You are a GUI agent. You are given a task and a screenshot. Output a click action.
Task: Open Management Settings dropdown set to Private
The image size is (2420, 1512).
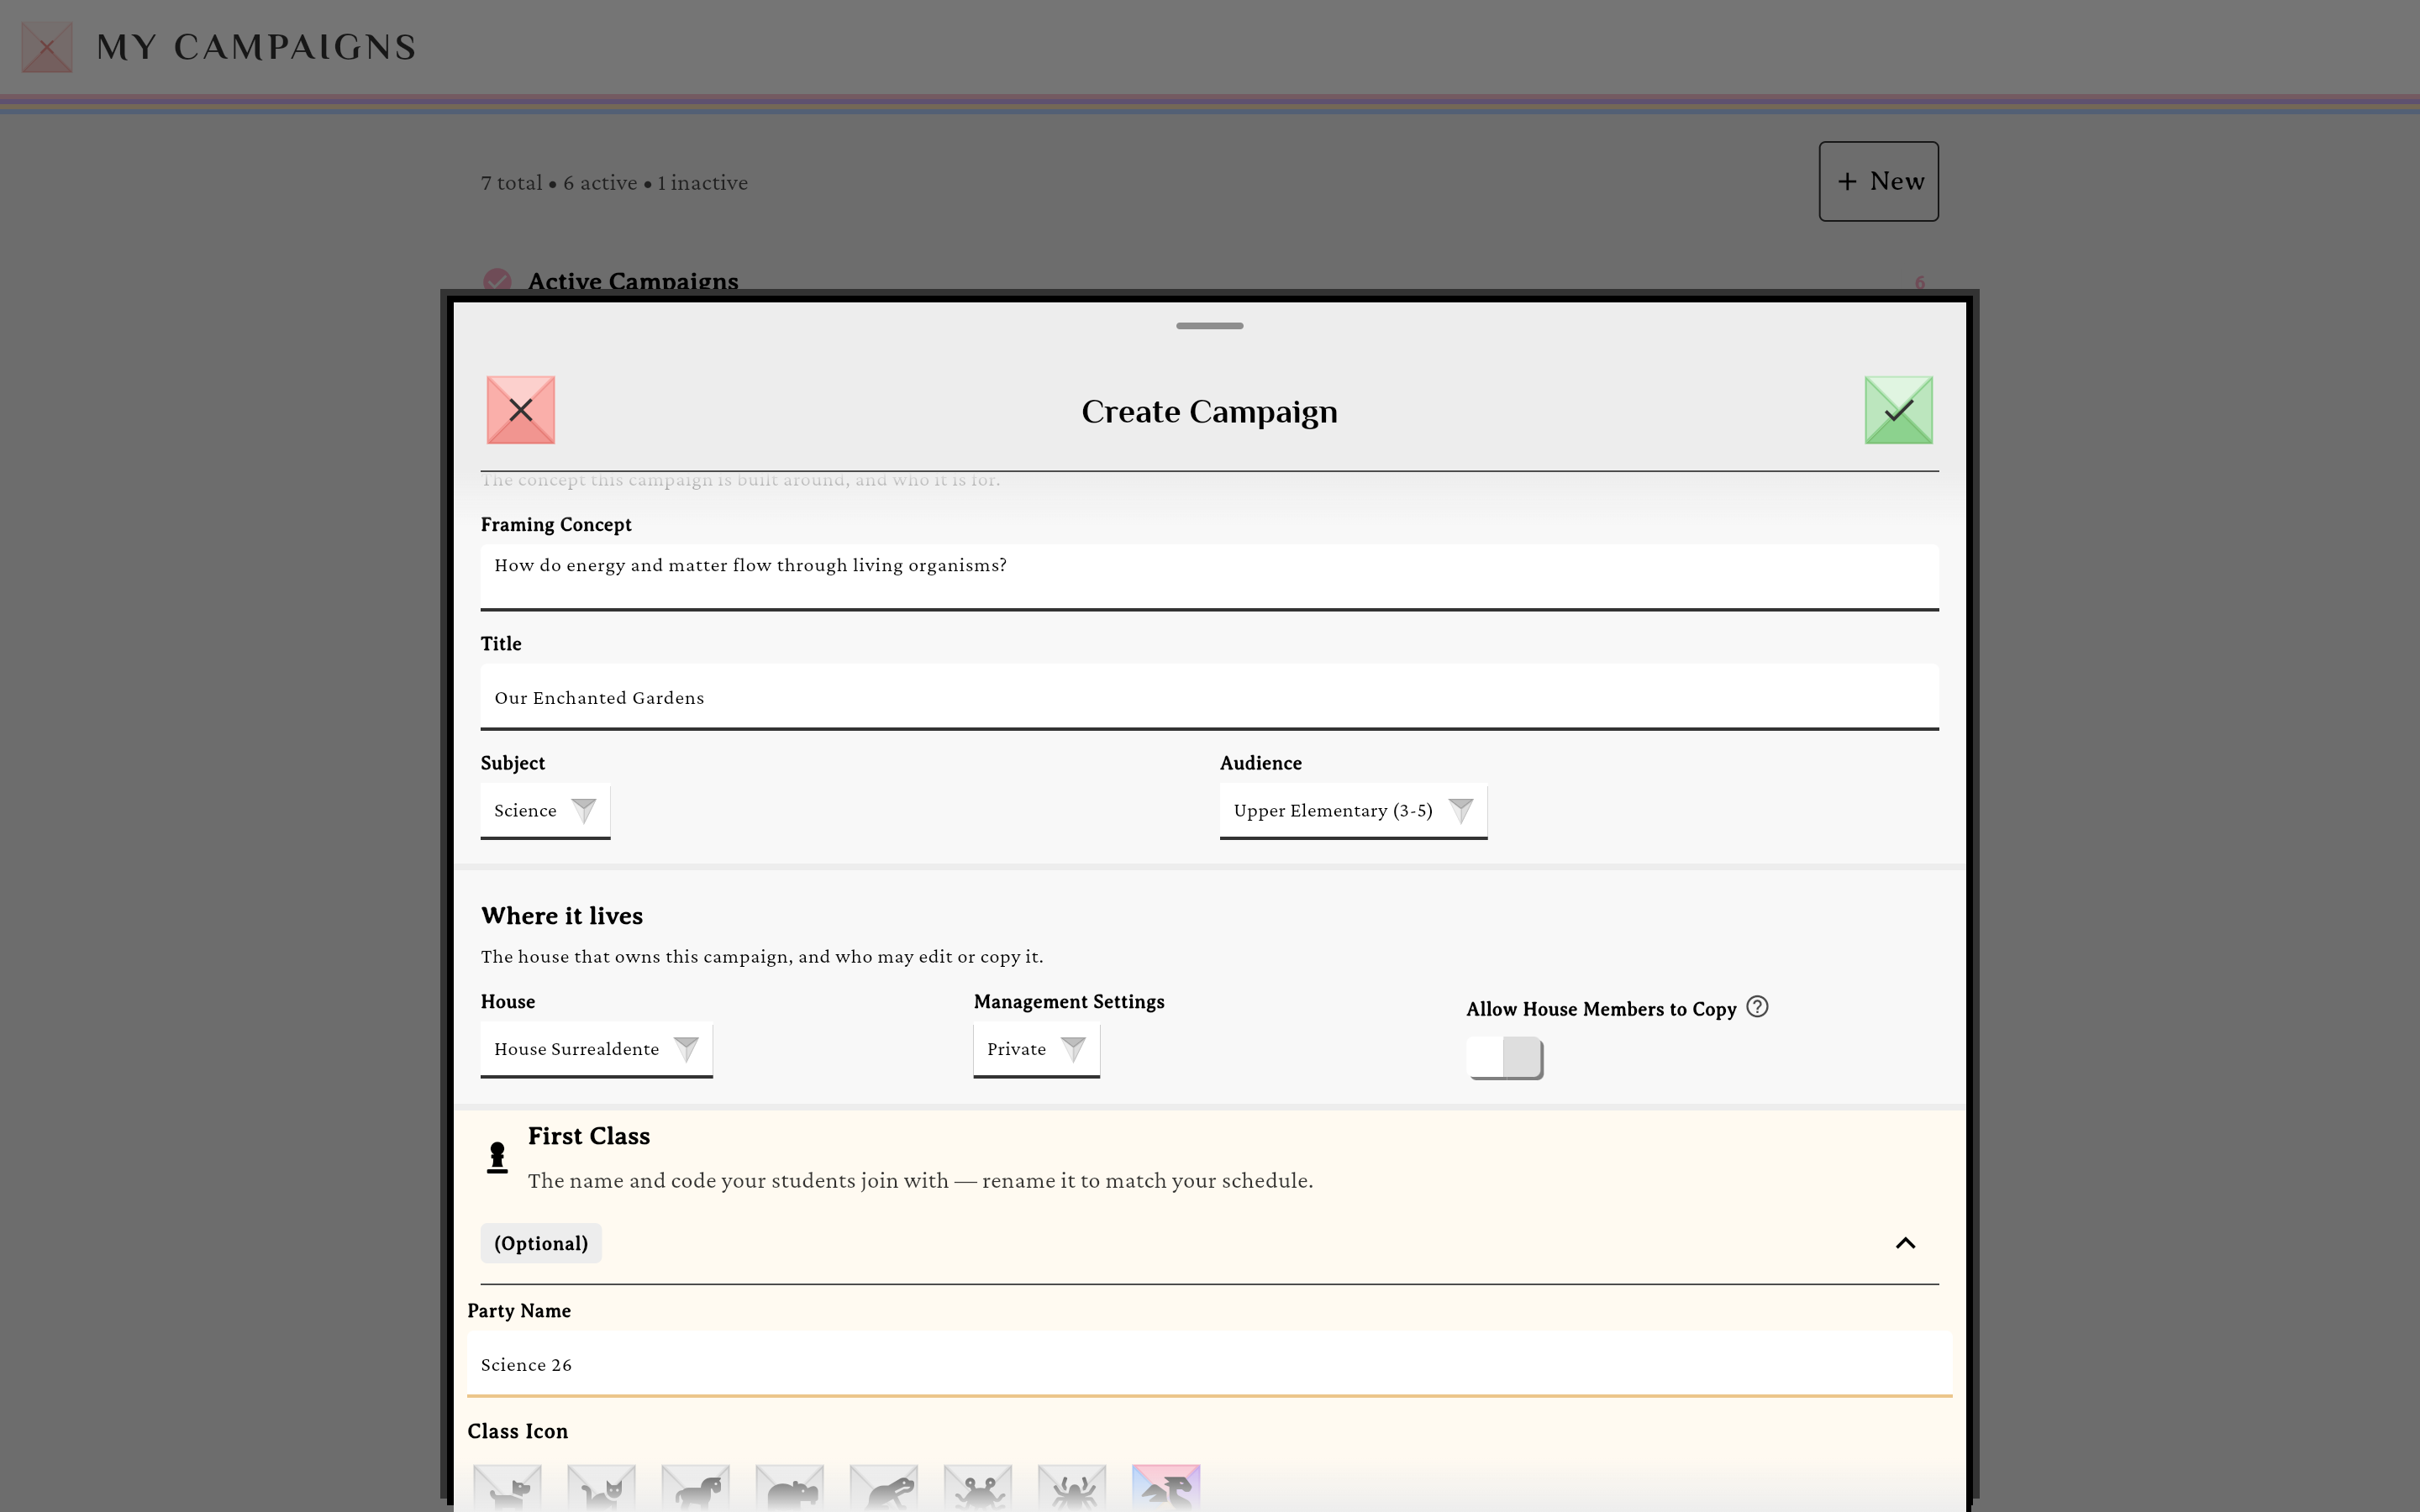(x=1036, y=1049)
